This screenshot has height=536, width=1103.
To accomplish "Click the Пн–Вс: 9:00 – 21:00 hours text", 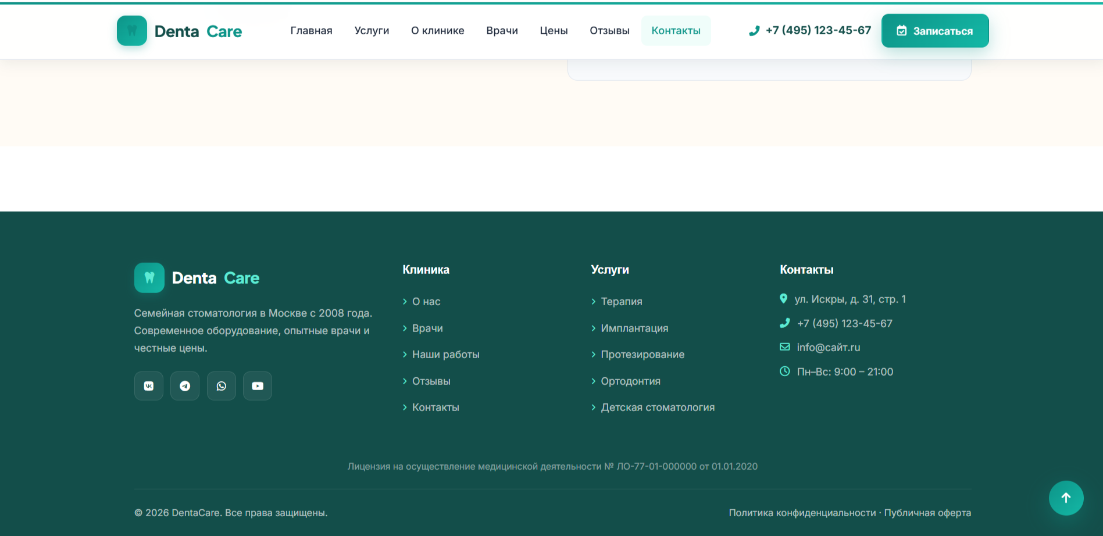I will coord(845,372).
